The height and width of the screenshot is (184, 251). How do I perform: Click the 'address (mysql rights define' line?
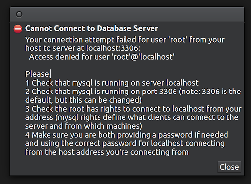coord(132,117)
